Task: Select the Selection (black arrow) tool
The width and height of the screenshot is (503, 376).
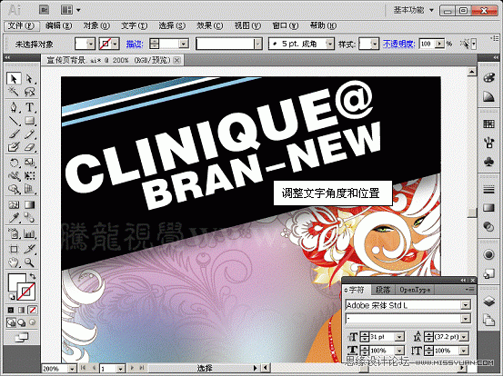Action: click(x=14, y=79)
